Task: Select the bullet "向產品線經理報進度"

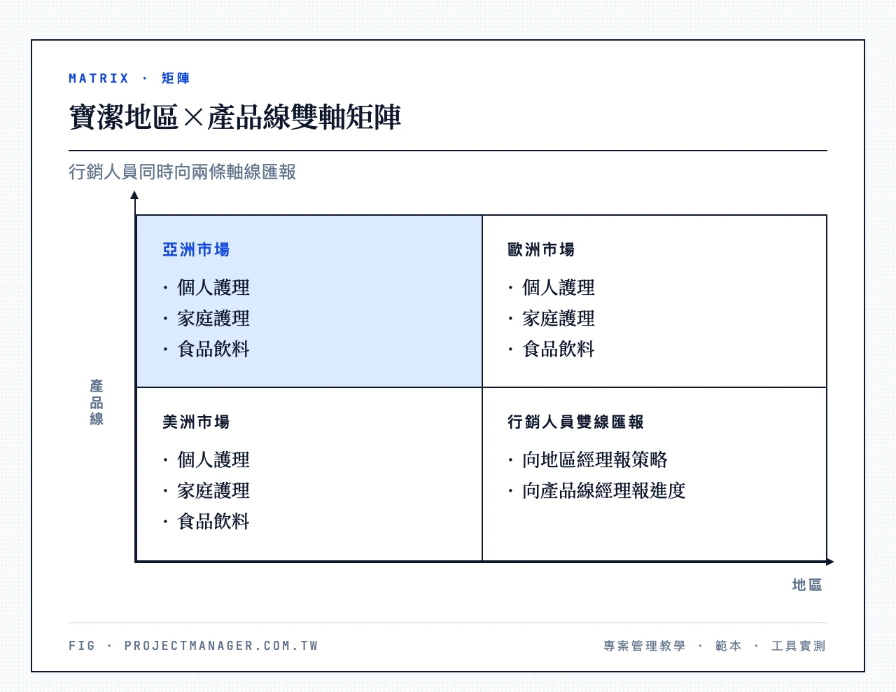Action: [x=604, y=490]
